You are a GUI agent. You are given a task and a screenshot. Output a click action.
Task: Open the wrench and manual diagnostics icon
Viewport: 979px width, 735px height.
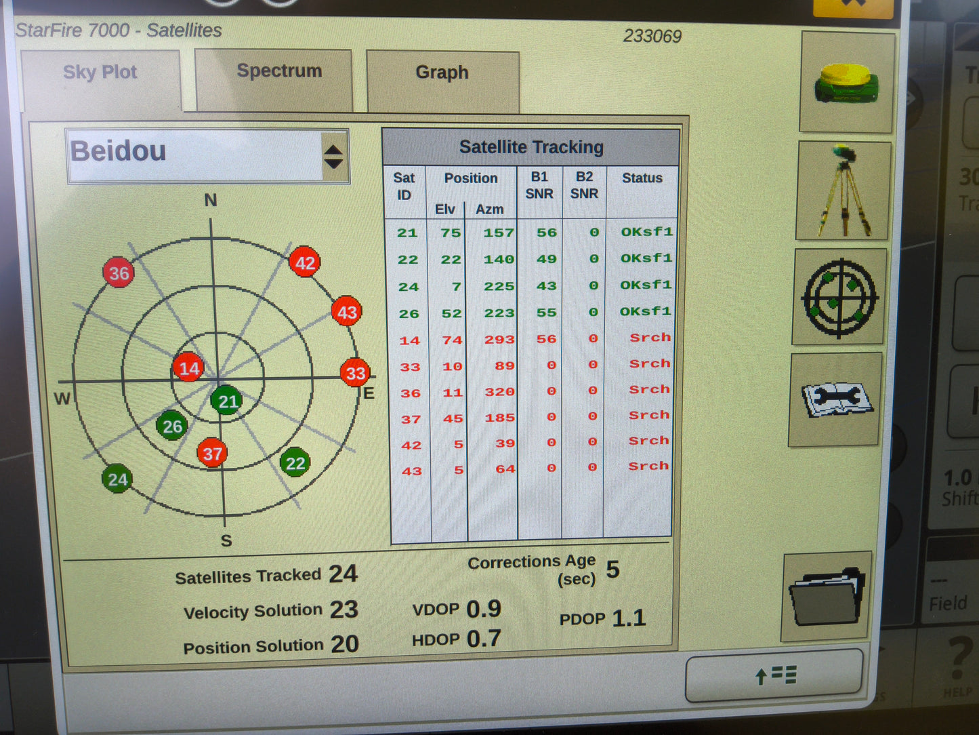(x=837, y=399)
